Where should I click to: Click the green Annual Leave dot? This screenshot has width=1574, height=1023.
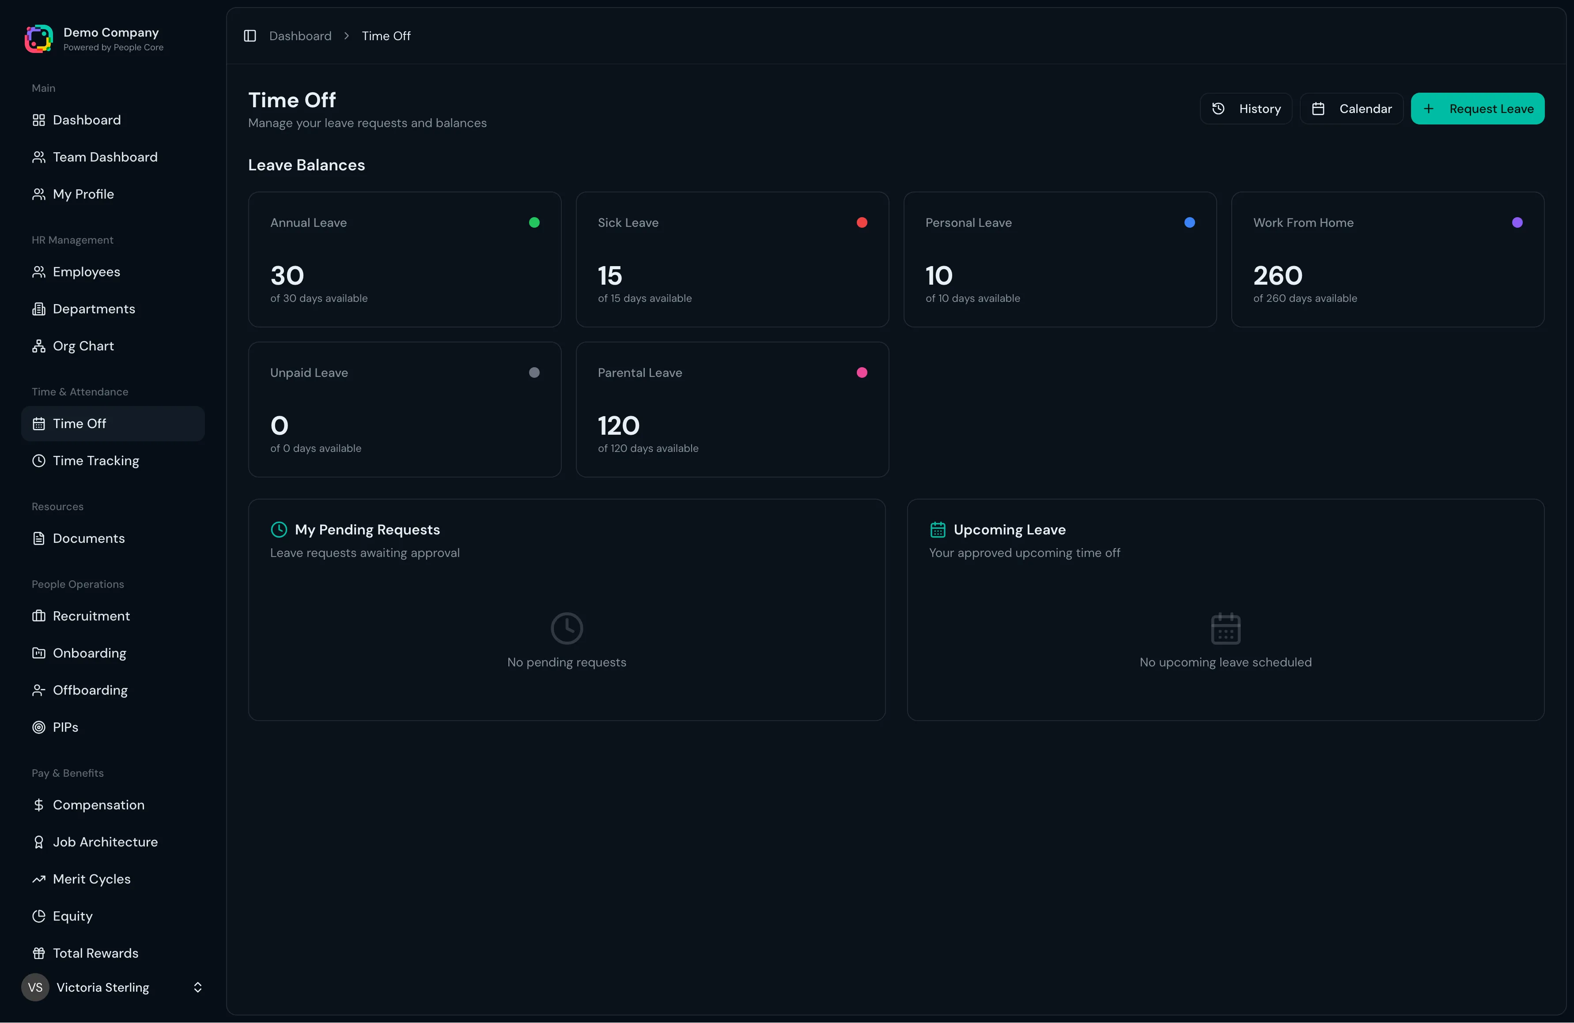[x=534, y=223]
